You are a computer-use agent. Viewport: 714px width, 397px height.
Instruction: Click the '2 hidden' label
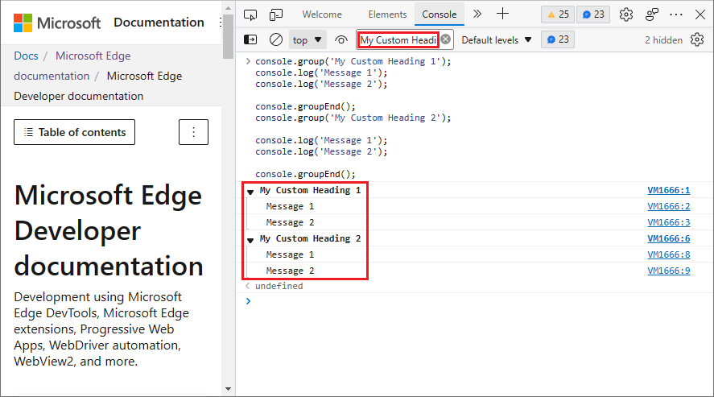663,40
